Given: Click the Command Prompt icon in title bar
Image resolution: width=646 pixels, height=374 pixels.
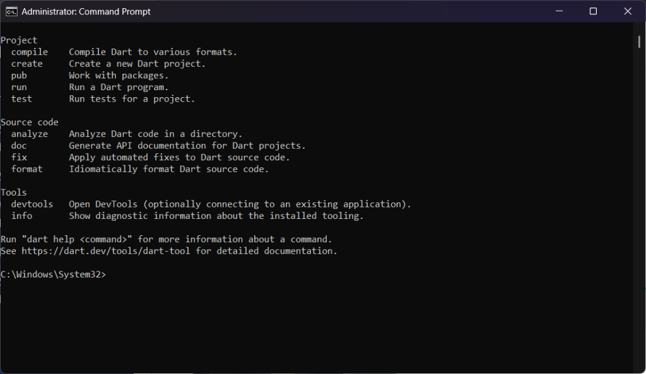Looking at the screenshot, I should point(11,11).
